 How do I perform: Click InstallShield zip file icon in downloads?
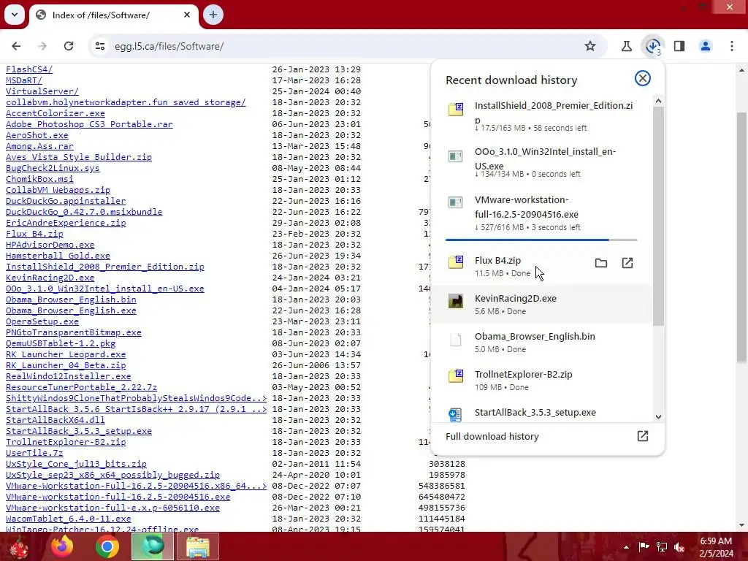(456, 109)
